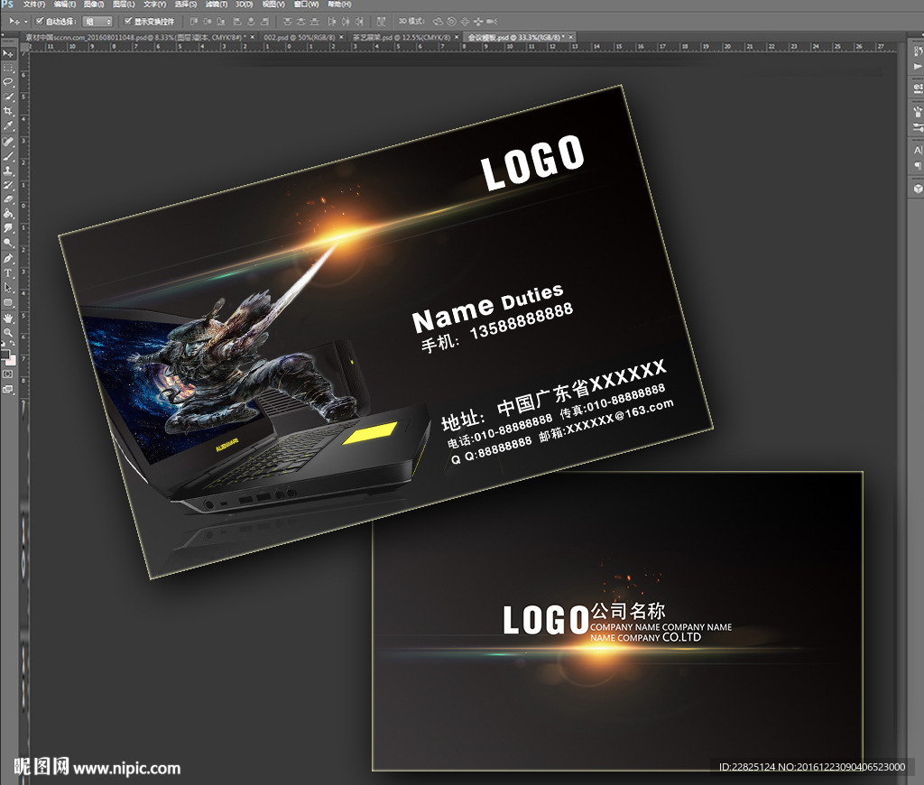
Task: Open the Brush settings panel icon
Action: tap(918, 127)
